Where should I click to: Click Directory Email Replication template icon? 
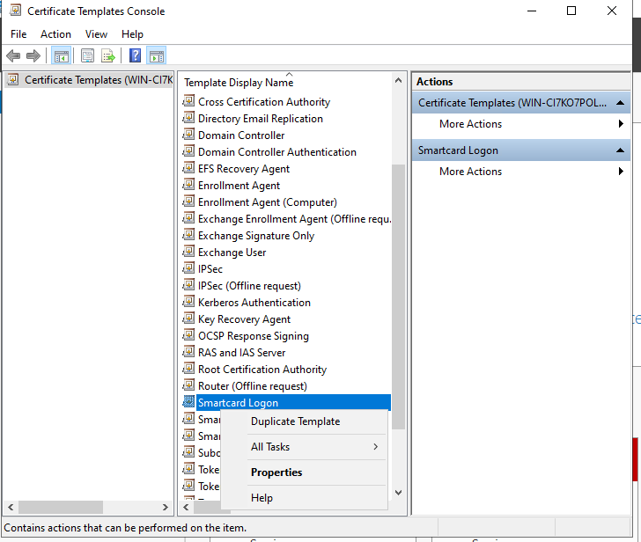[x=188, y=118]
